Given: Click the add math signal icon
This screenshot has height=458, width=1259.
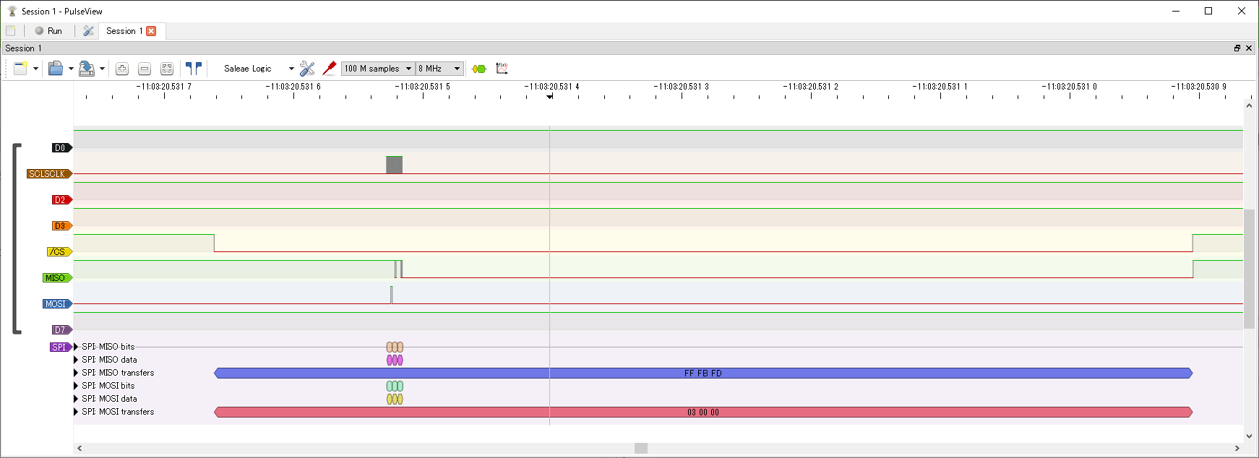Looking at the screenshot, I should click(x=502, y=69).
